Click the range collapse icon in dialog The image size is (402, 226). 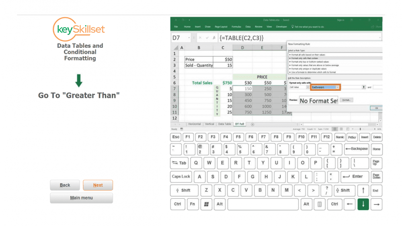tap(363, 87)
